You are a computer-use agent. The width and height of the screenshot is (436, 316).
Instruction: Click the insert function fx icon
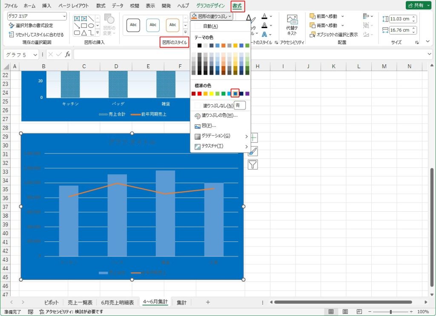click(x=67, y=55)
